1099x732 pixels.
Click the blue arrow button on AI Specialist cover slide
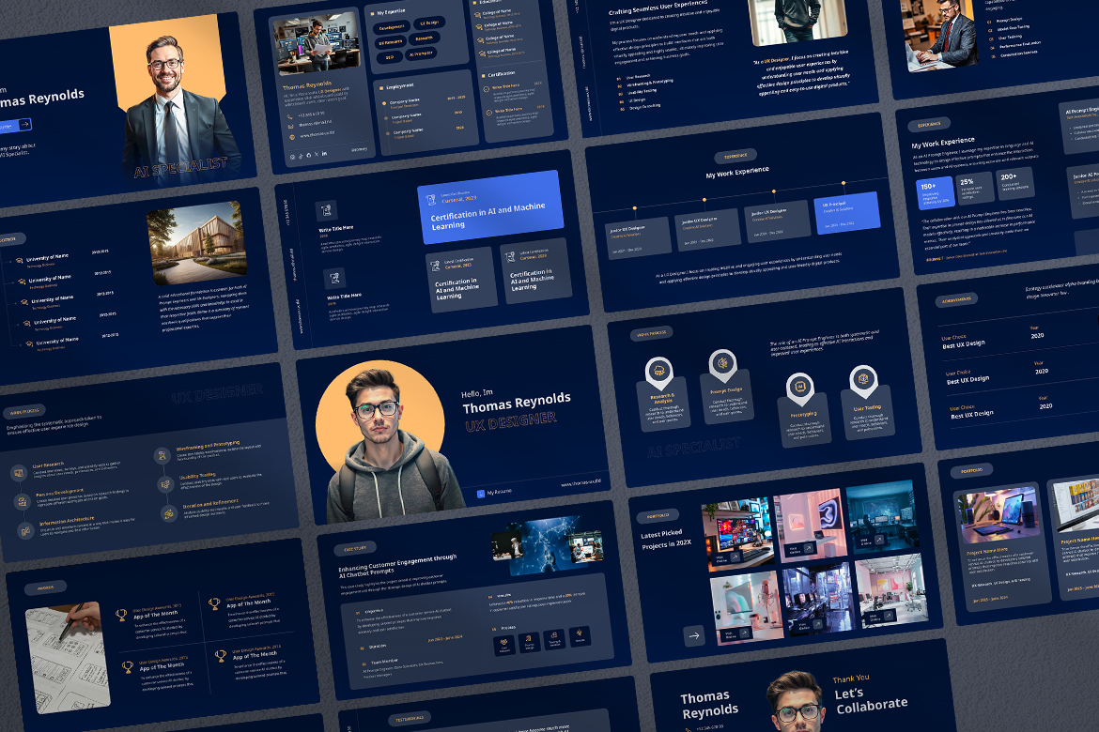[24, 124]
